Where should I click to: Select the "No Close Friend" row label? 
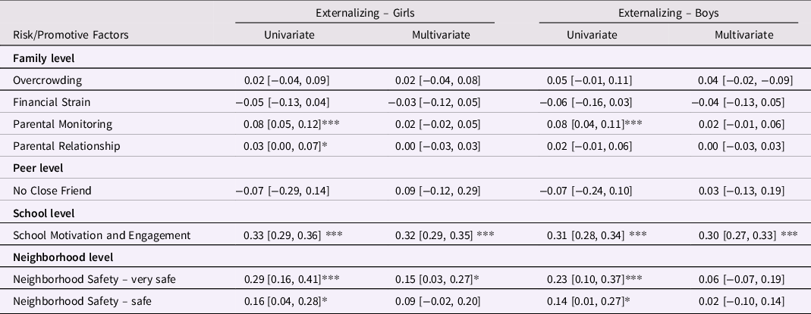click(x=52, y=191)
